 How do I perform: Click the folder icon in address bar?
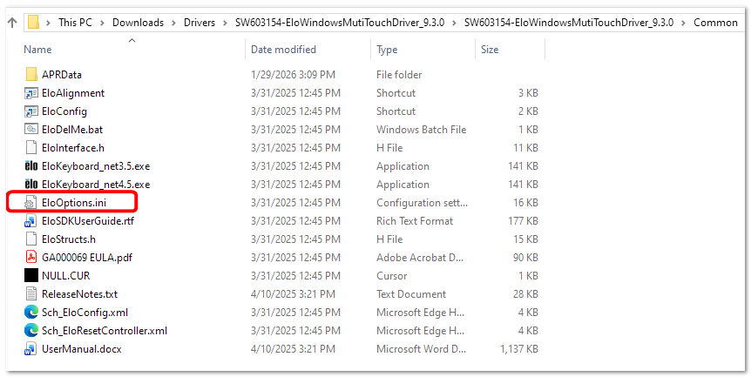[33, 23]
